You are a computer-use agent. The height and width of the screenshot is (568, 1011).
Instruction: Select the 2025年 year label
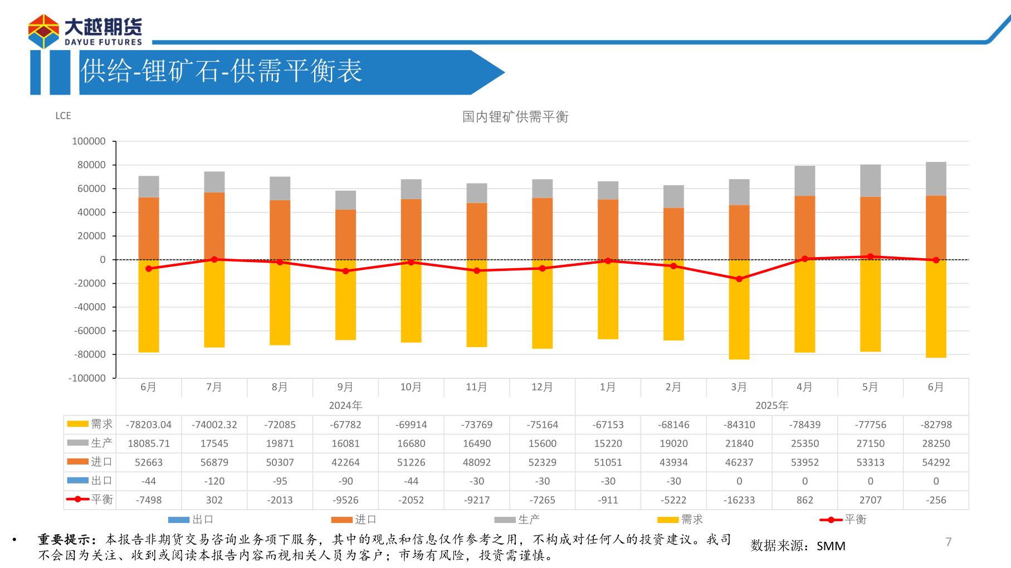(772, 406)
